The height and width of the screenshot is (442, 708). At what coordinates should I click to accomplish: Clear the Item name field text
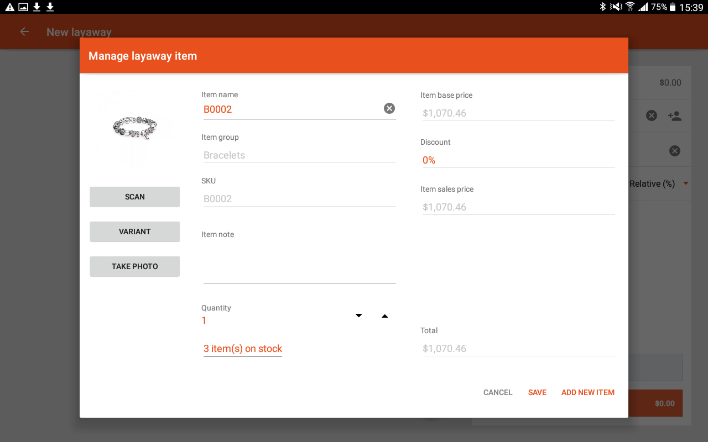389,108
